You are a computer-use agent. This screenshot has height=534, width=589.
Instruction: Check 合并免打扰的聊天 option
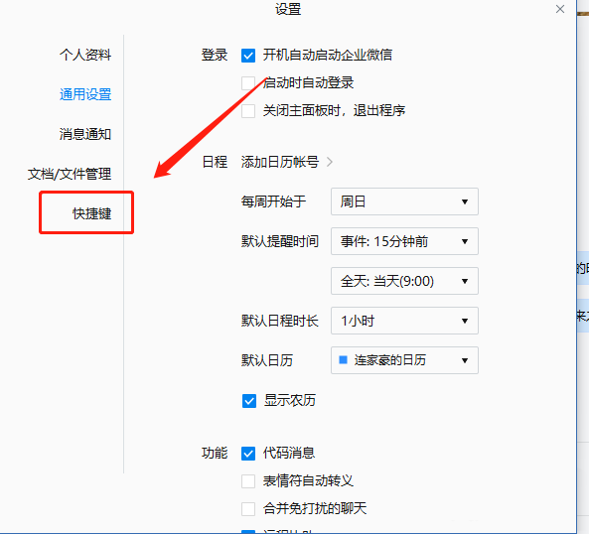[x=248, y=509]
